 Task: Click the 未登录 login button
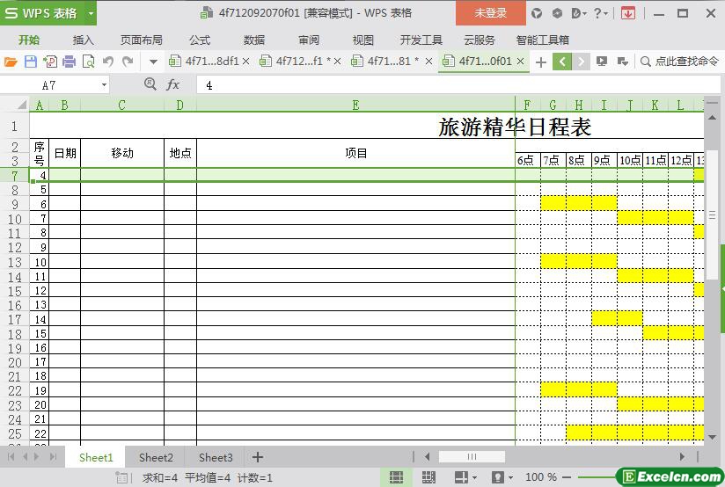(x=491, y=13)
